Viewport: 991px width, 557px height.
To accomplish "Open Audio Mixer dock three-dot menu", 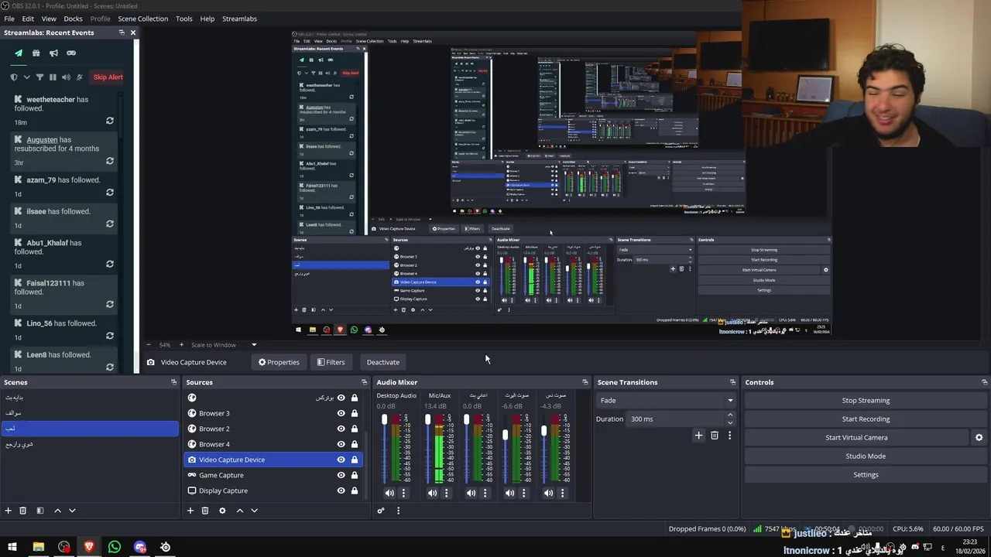I will click(x=398, y=511).
